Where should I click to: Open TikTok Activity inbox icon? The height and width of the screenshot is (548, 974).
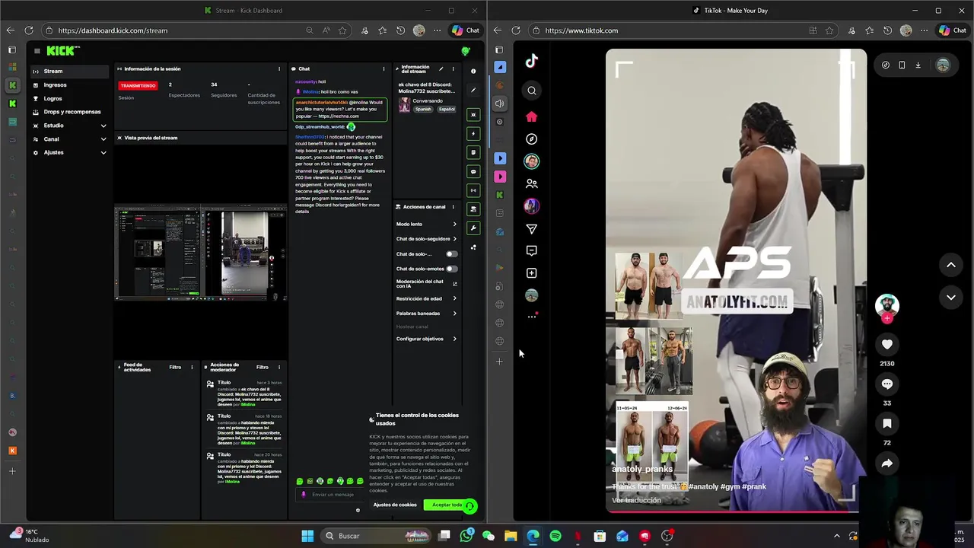(532, 250)
